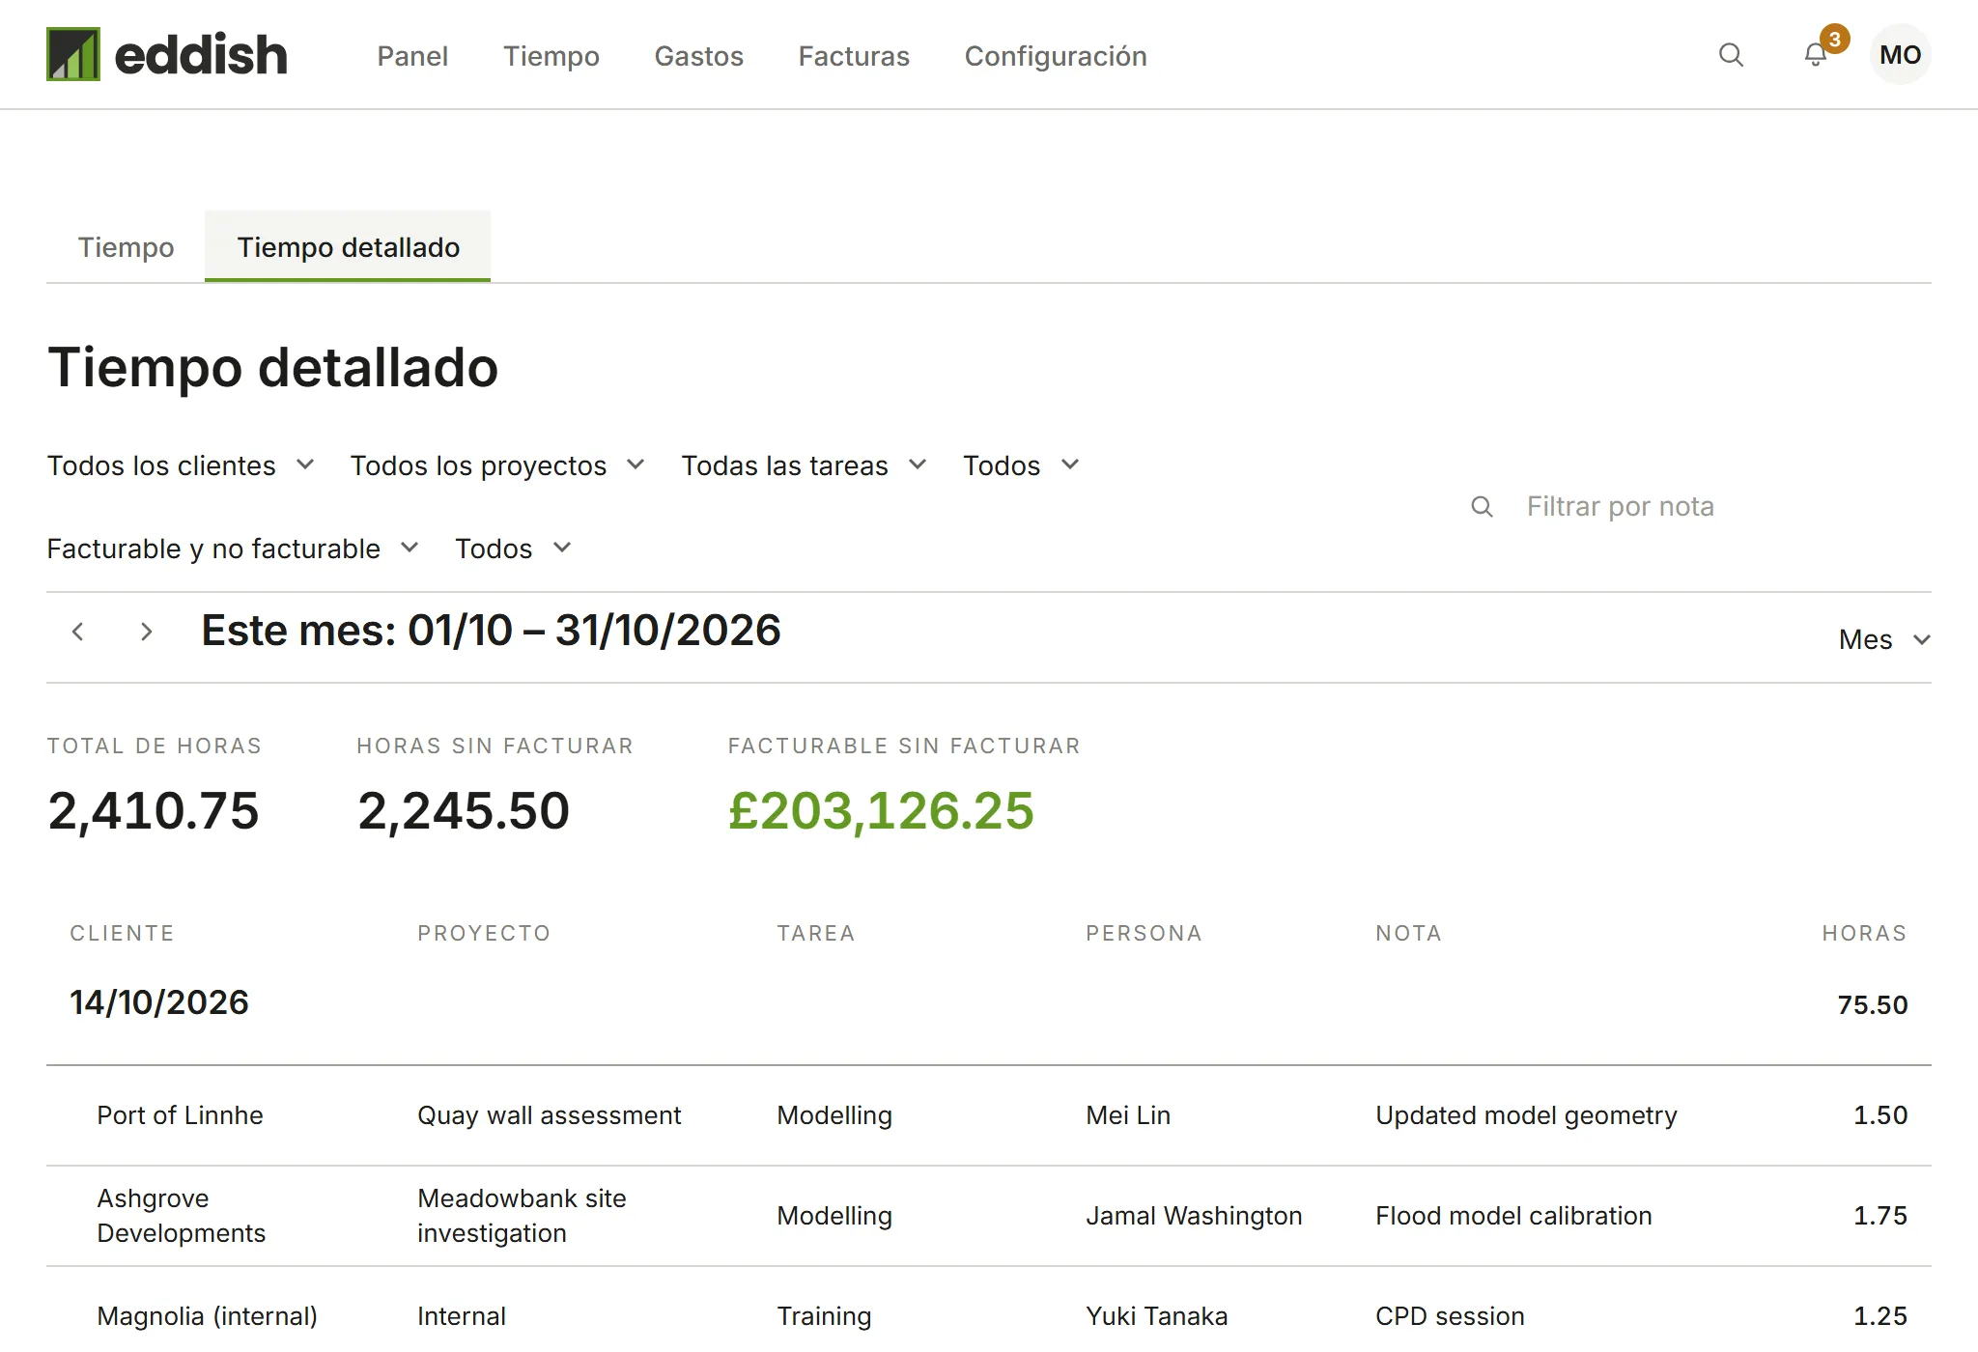
Task: Open the search magnifier in header
Action: tap(1731, 55)
